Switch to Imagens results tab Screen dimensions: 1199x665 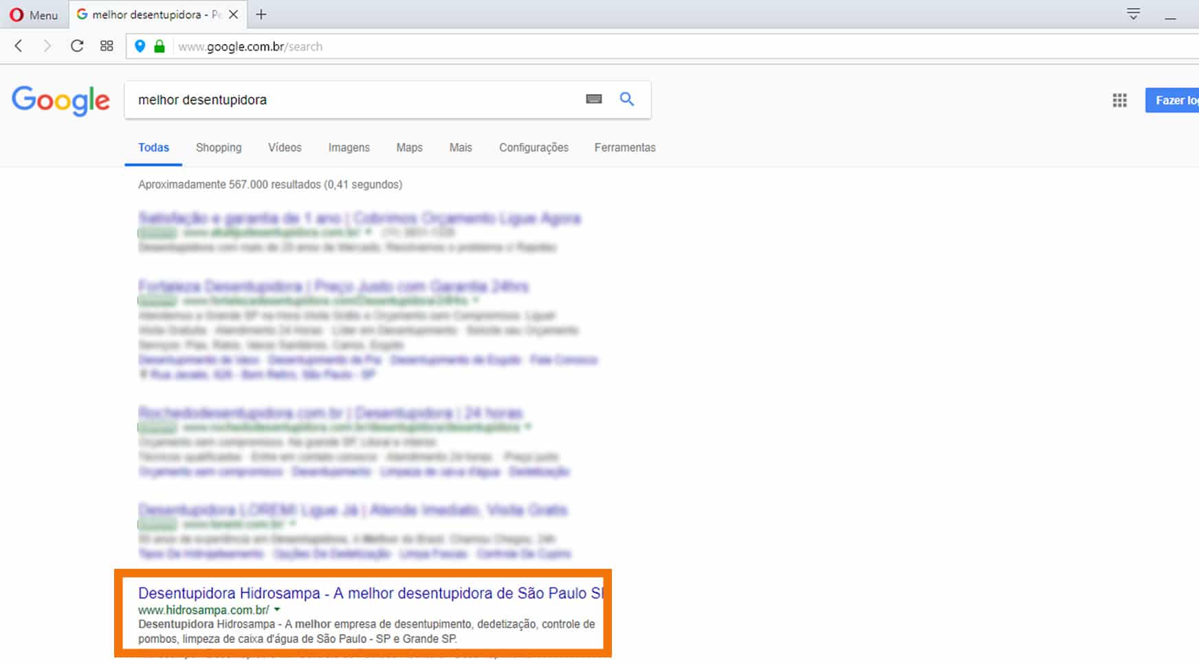coord(349,148)
